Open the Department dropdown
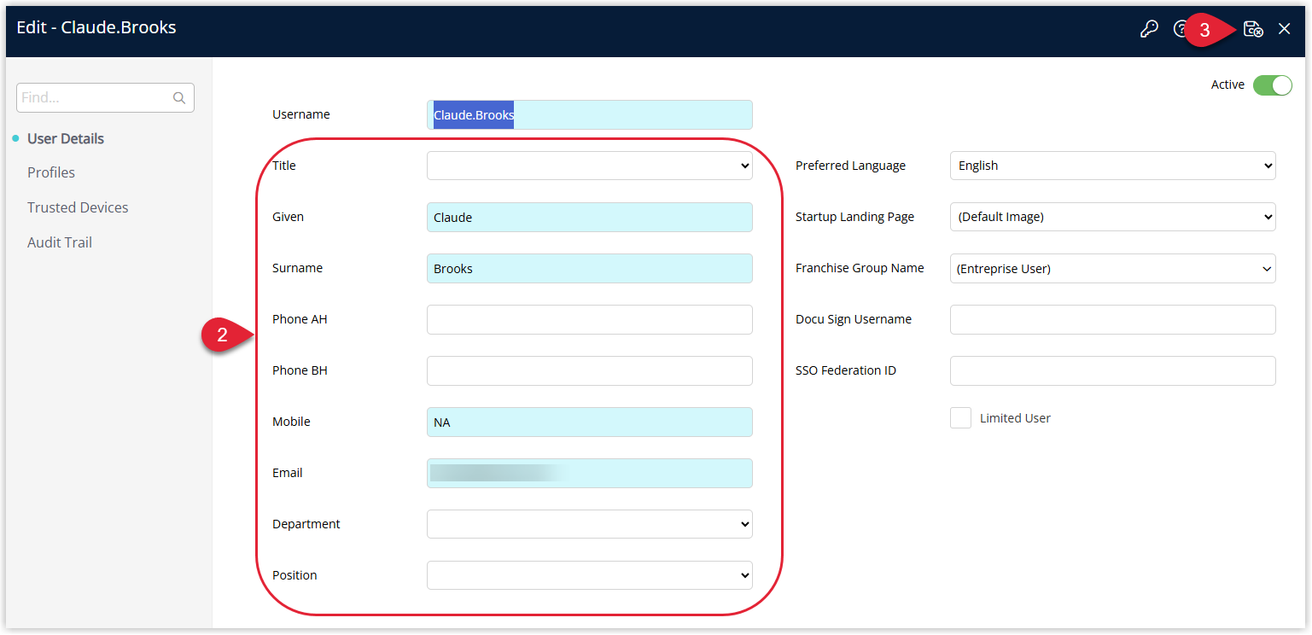 click(x=590, y=524)
